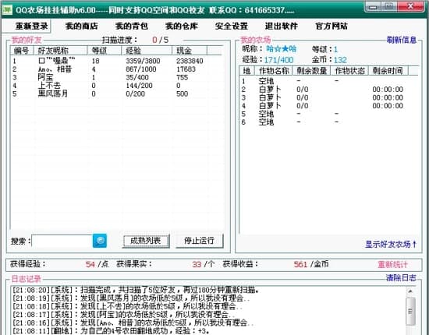Screen dimensions: 429x335
Task: Click 显示好友农场 link
Action: (391, 244)
